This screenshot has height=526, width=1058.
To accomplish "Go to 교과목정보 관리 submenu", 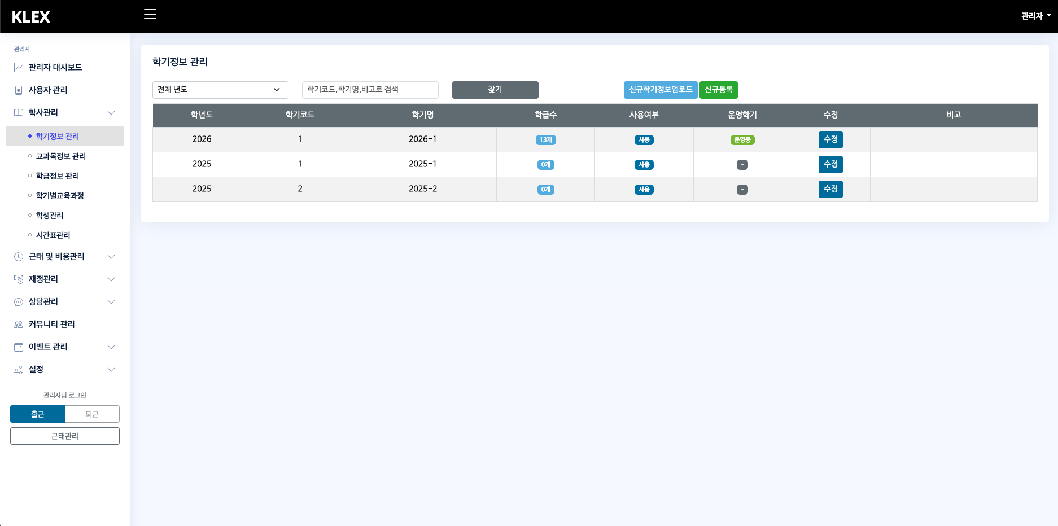I will pos(61,156).
